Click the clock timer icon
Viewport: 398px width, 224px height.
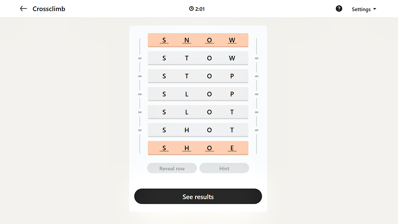191,9
